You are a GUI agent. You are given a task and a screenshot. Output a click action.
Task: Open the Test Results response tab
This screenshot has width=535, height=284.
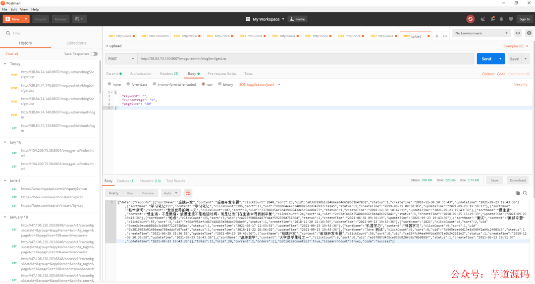pos(175,181)
